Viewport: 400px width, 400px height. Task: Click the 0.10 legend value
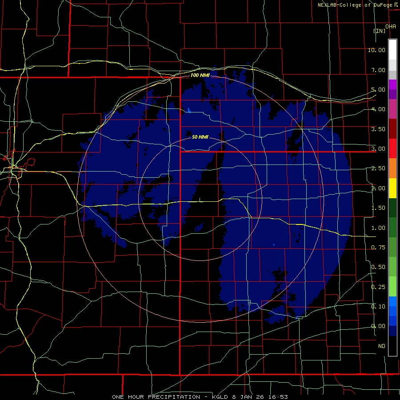pos(378,307)
